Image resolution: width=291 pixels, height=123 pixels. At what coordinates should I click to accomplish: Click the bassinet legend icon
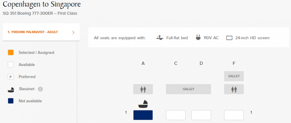pyautogui.click(x=11, y=90)
